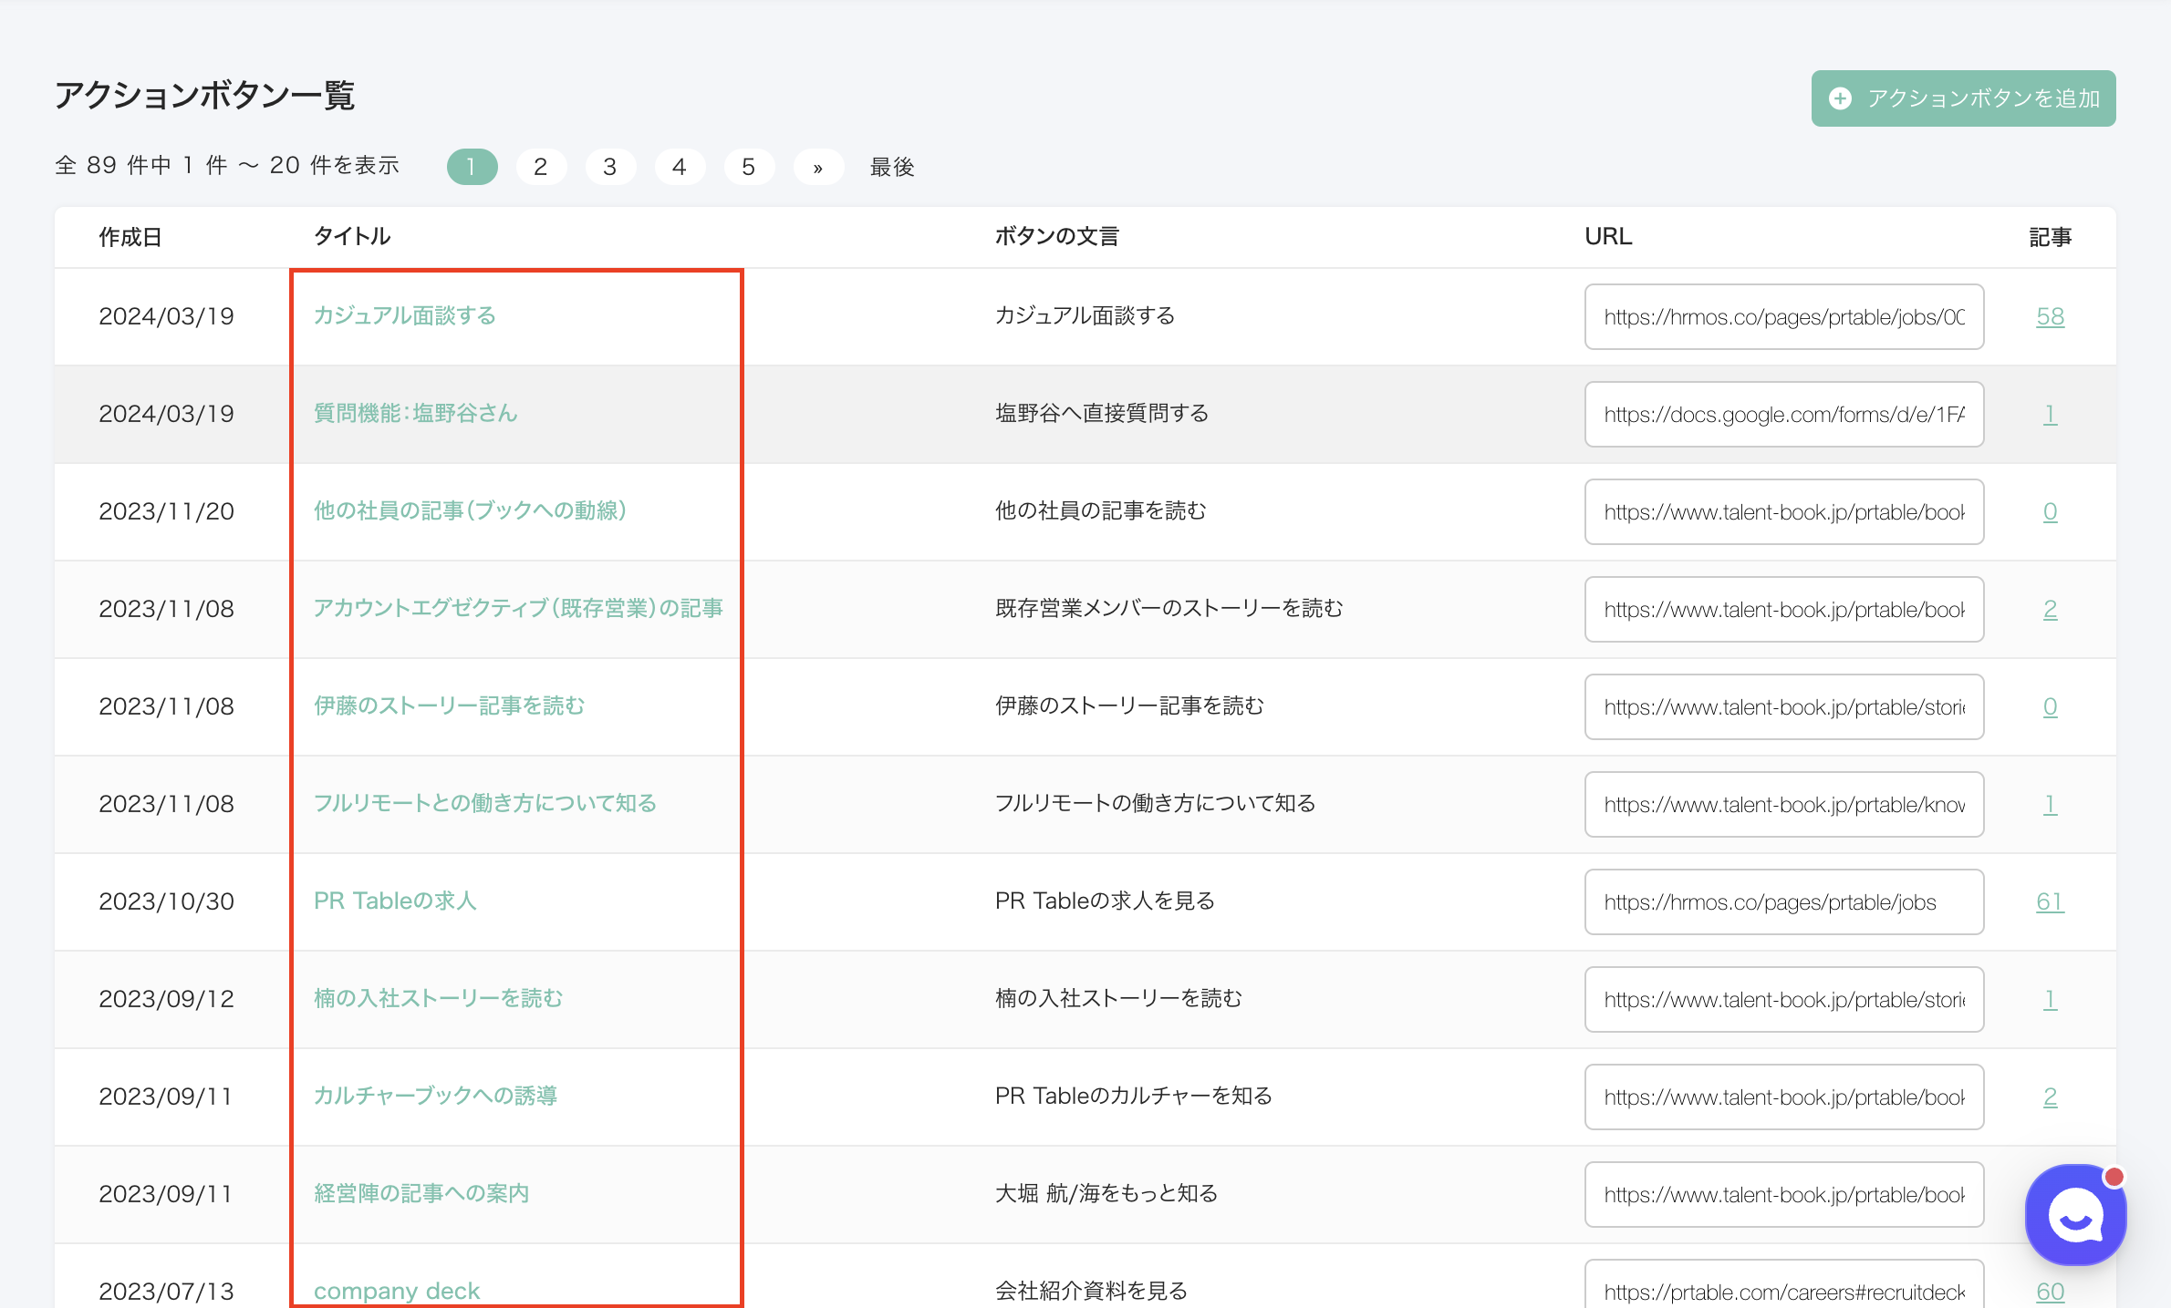Select current pagination page 1

pos(472,167)
